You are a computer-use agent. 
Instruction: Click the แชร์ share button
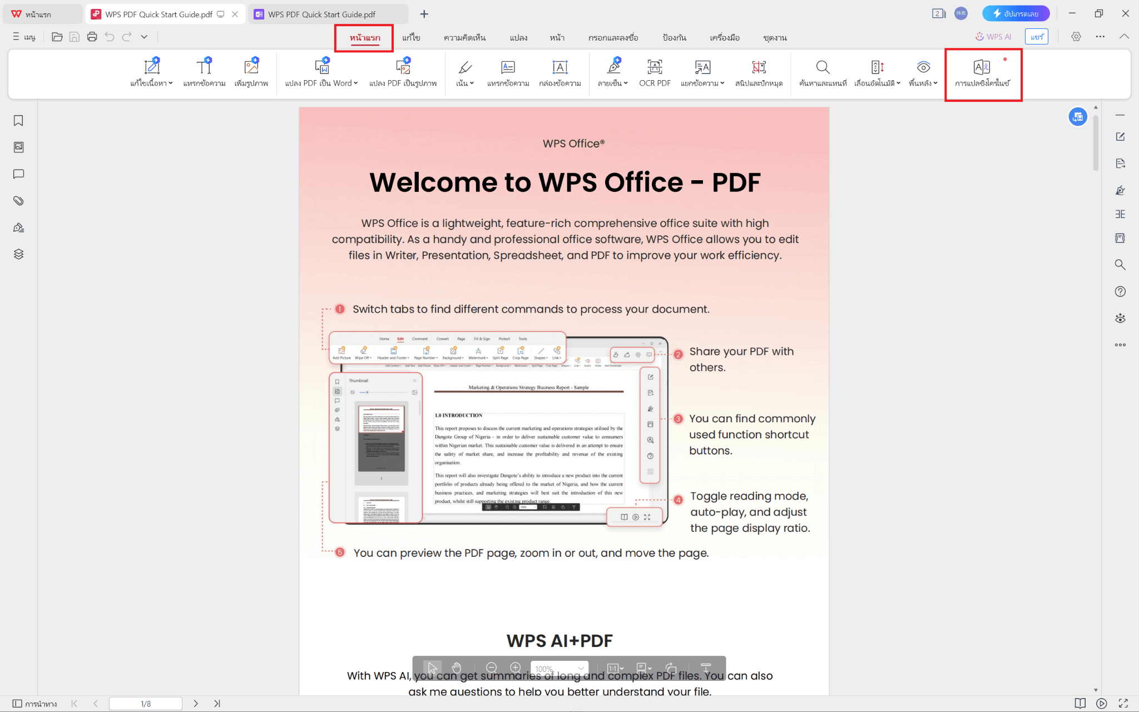[x=1036, y=37]
